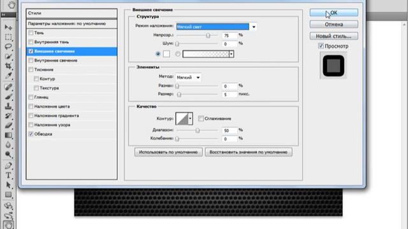Screen dimensions: 408x229
Task: Select the Eyedropper tool
Action: pos(8,76)
